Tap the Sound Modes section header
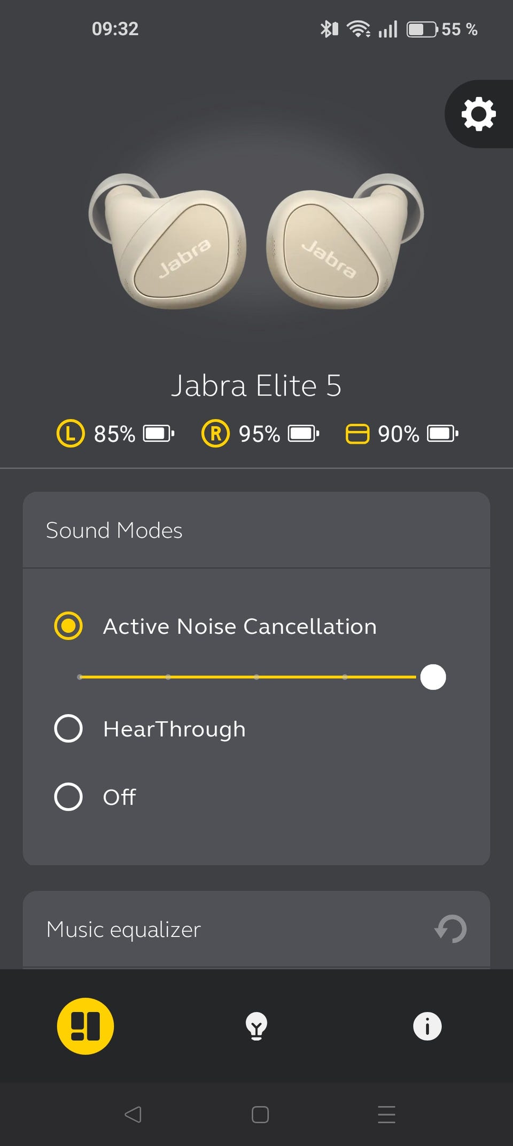The width and height of the screenshot is (513, 1146). point(114,530)
